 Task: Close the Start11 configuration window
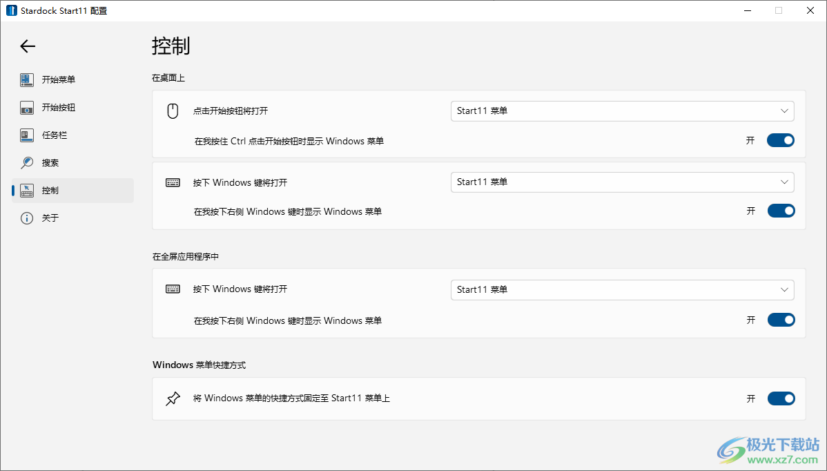point(810,10)
